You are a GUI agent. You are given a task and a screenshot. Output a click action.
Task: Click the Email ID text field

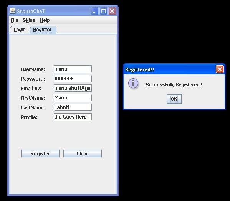point(73,88)
